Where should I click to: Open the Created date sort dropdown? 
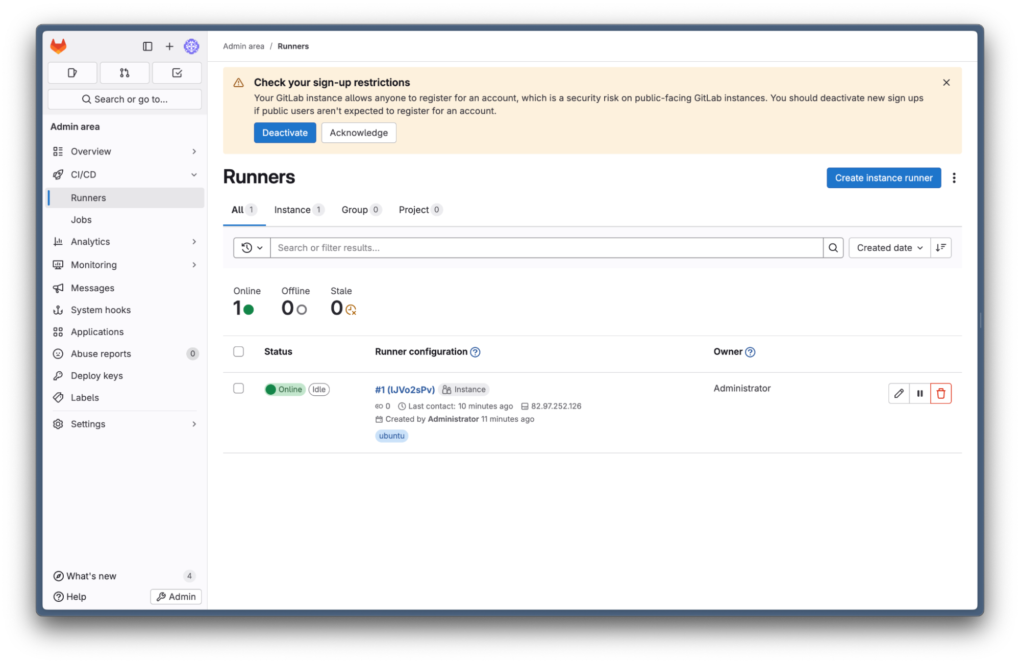point(890,248)
